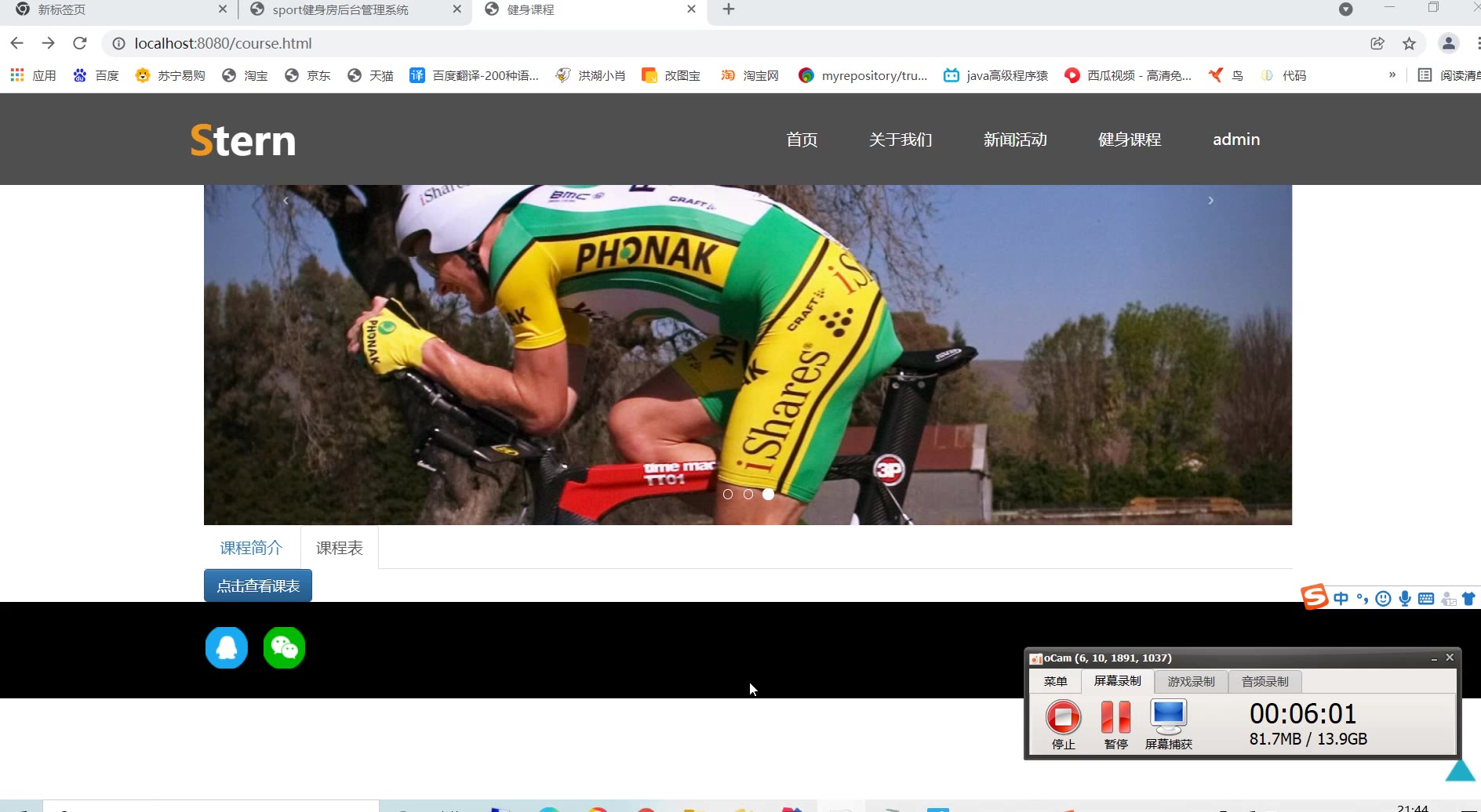Select the third carousel indicator dot

(769, 494)
